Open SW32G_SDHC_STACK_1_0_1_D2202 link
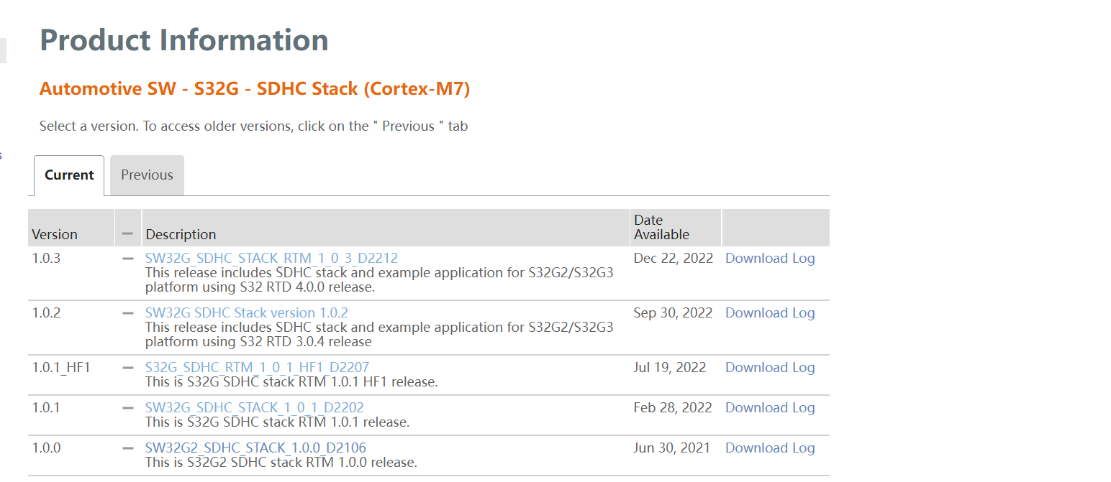Image resolution: width=1111 pixels, height=482 pixels. pyautogui.click(x=254, y=407)
